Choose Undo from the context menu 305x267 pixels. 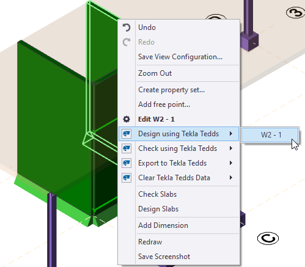(x=178, y=27)
